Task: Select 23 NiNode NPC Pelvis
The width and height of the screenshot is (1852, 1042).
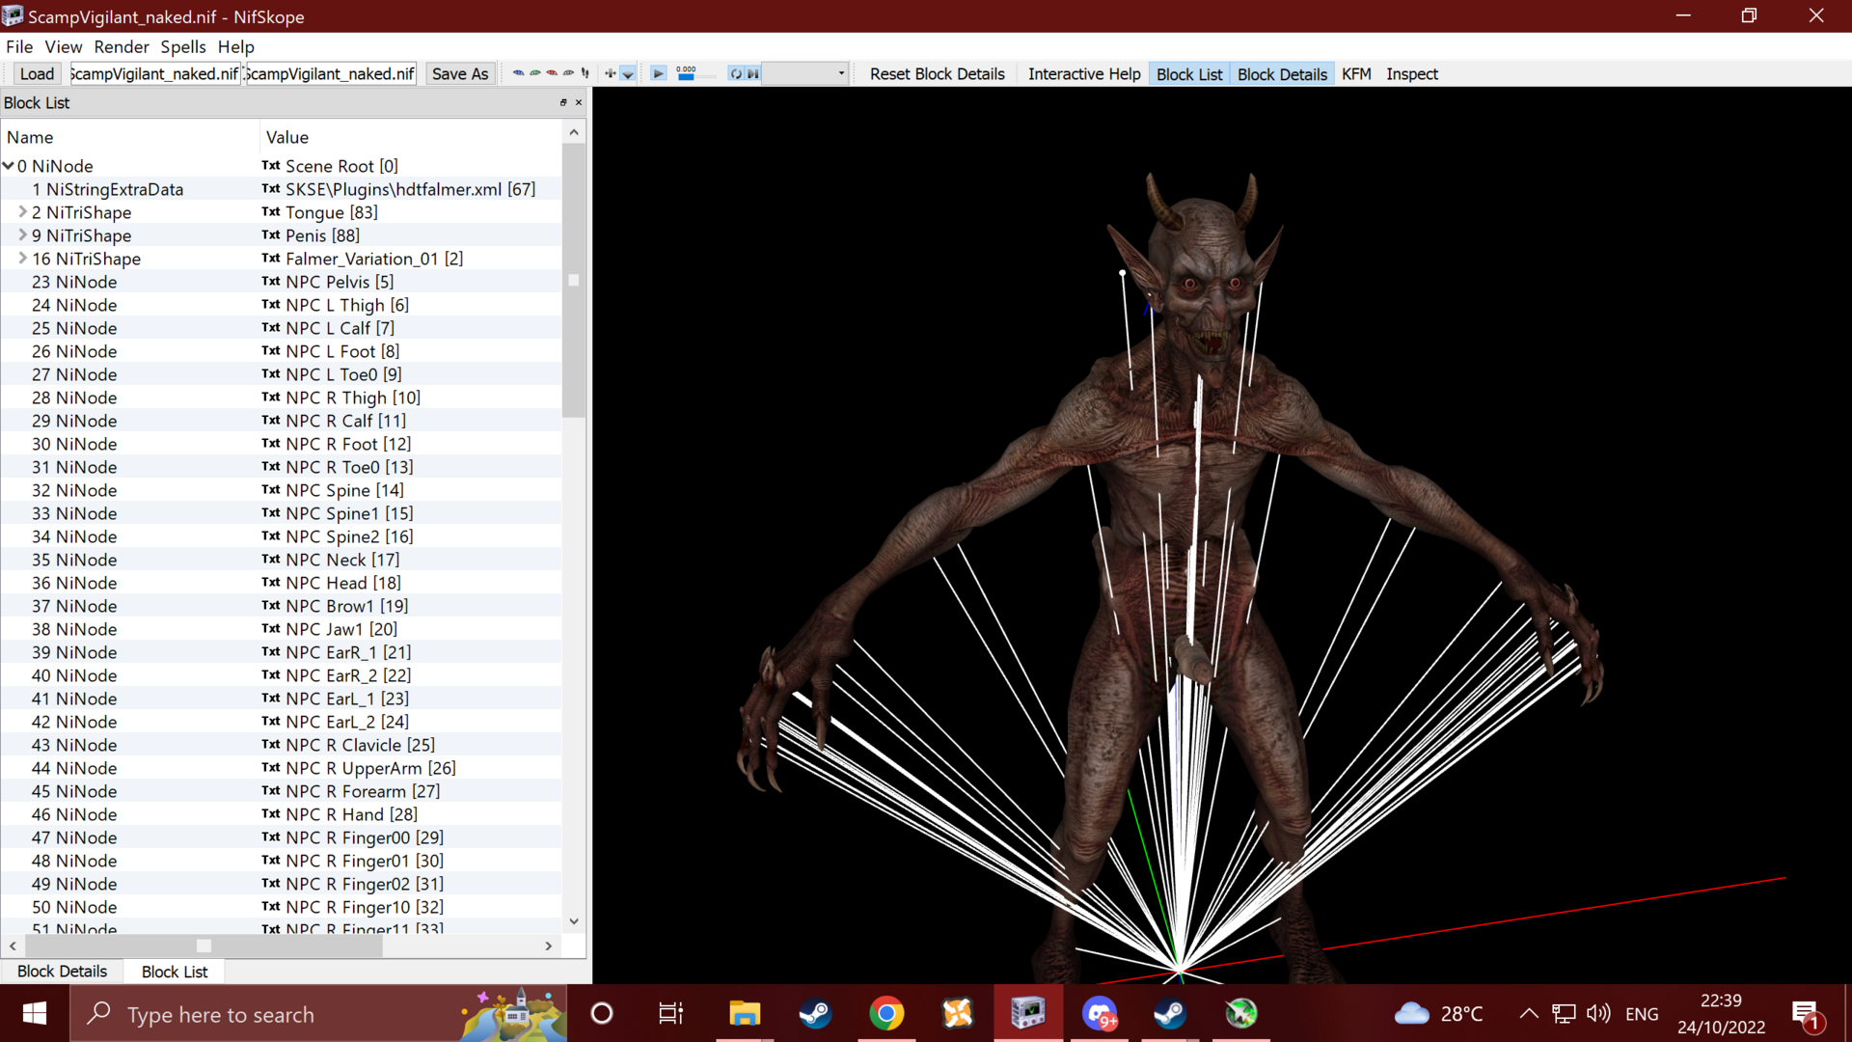Action: (x=282, y=282)
